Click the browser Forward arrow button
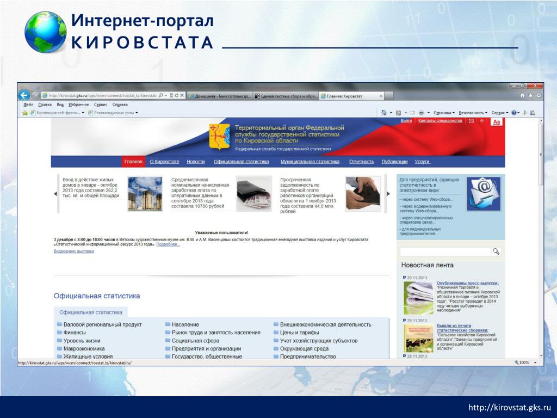 pos(35,95)
